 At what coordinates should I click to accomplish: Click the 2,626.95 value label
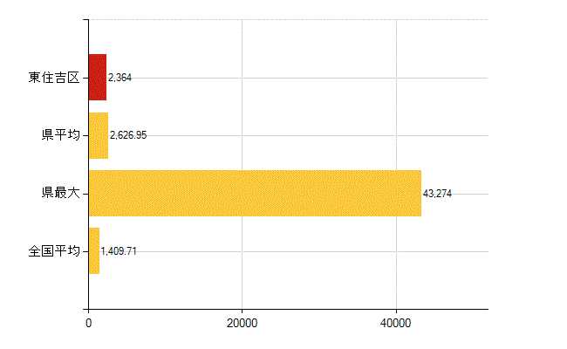[x=128, y=135]
